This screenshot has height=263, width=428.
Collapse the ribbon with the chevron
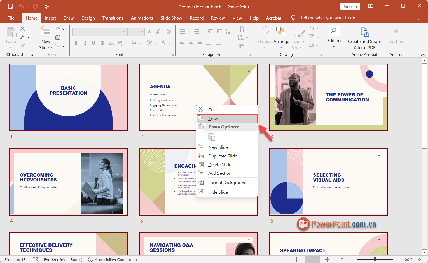point(422,55)
